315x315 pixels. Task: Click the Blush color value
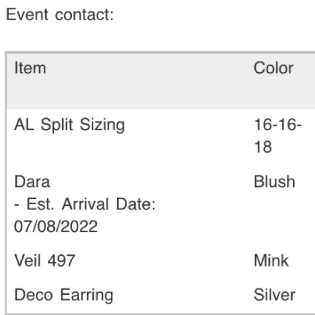274,181
